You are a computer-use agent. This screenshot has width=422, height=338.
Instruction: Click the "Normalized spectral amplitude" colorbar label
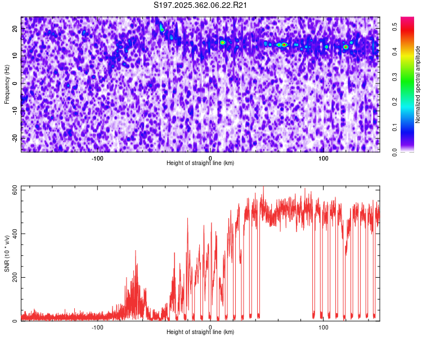[x=418, y=84]
